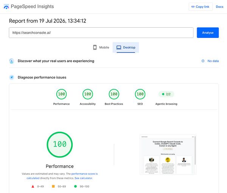This screenshot has height=193, width=227.
Task: Click the desktop laptop icon
Action: 119,47
